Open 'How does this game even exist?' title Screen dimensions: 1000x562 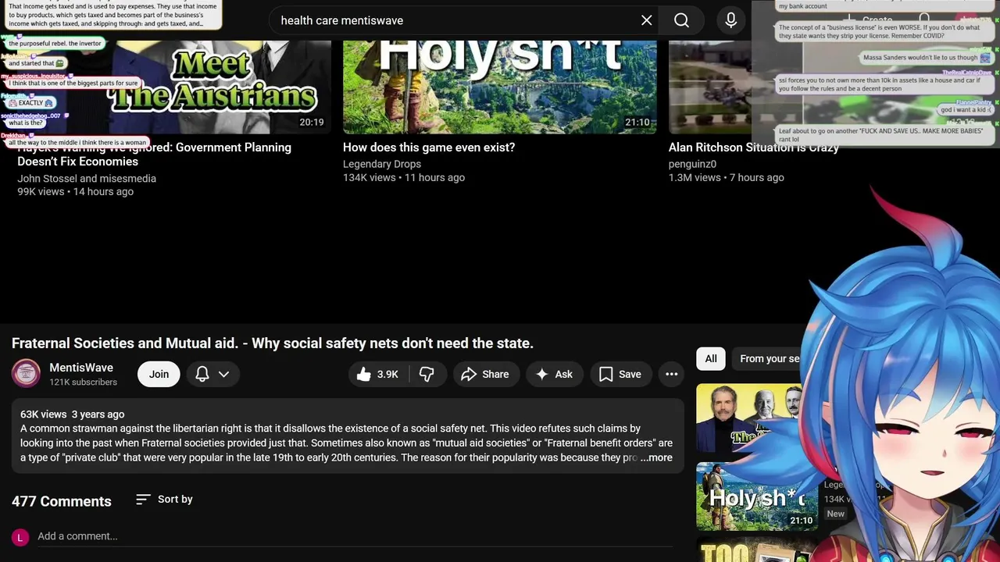[x=429, y=148]
